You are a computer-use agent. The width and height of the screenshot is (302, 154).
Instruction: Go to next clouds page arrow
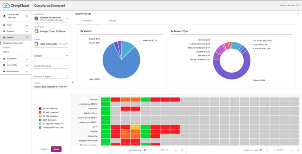point(182,150)
